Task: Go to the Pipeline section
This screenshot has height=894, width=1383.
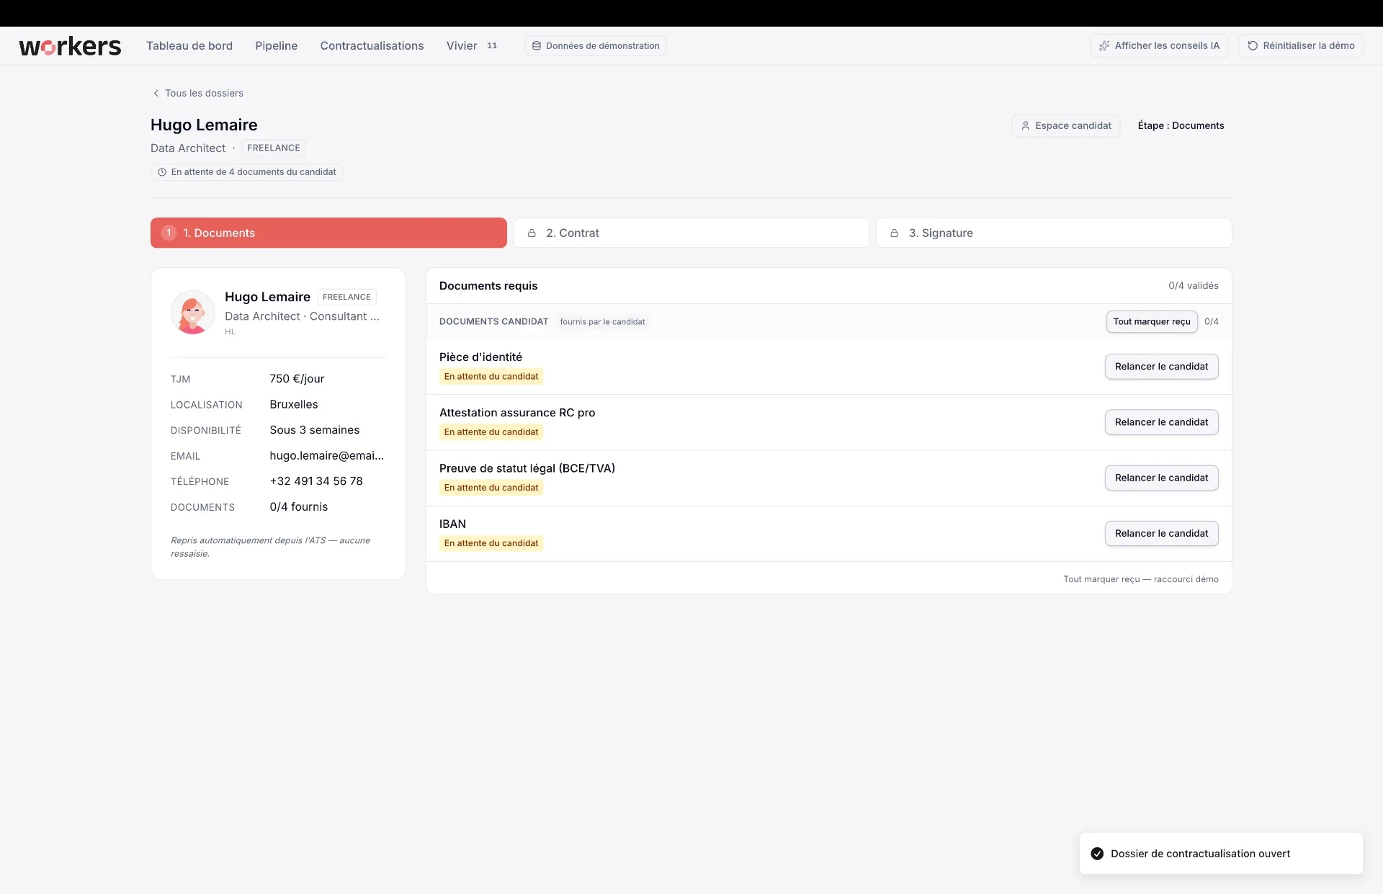Action: tap(276, 46)
